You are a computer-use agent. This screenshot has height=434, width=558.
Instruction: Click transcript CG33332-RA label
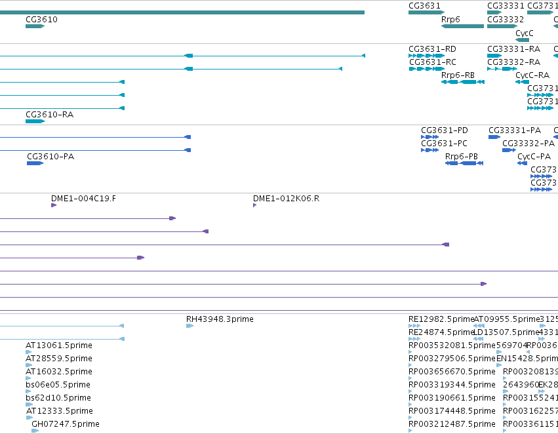pos(513,62)
